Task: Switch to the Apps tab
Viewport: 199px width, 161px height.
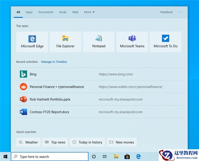Action: 29,12
